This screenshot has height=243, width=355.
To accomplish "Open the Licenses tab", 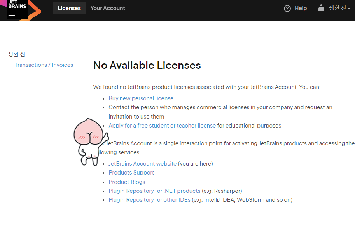I will click(x=69, y=8).
